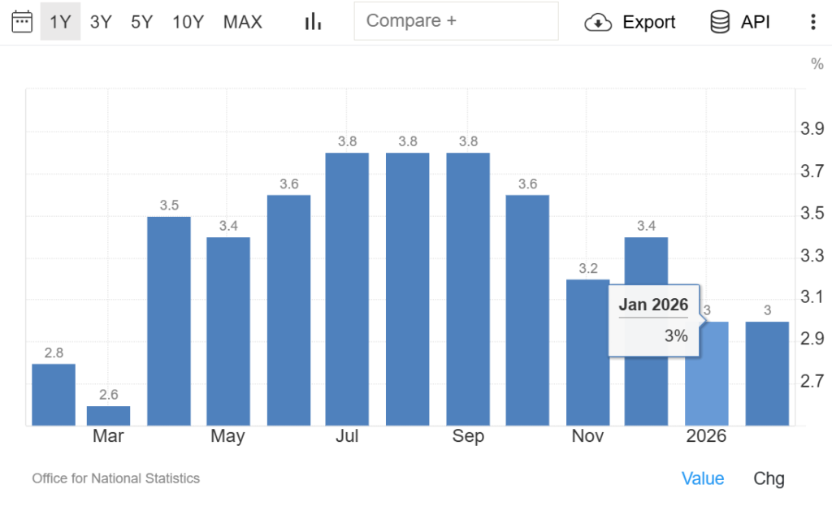Switch to the 5Y range
Image resolution: width=832 pixels, height=515 pixels.
pyautogui.click(x=141, y=22)
